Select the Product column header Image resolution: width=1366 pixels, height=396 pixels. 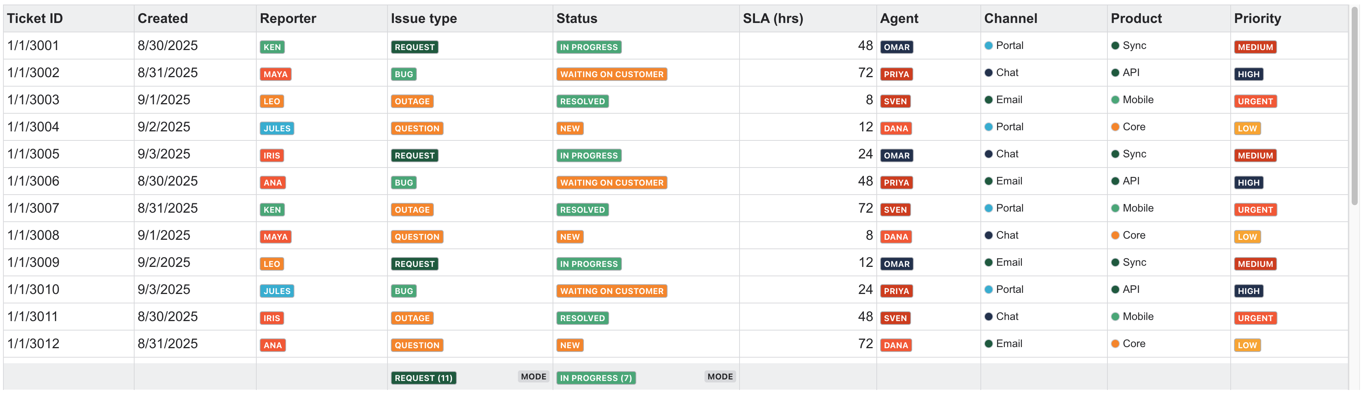(1169, 18)
